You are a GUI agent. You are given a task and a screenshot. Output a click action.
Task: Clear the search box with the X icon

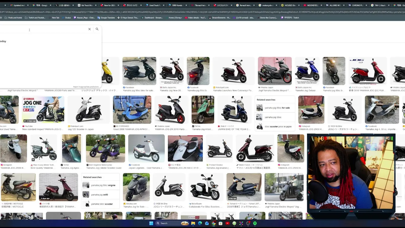90,29
